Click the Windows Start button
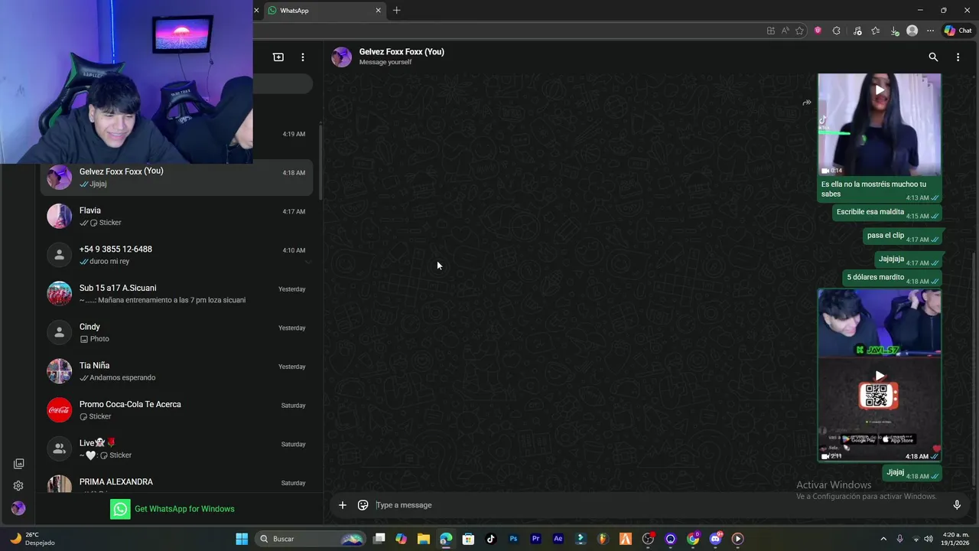 242,539
